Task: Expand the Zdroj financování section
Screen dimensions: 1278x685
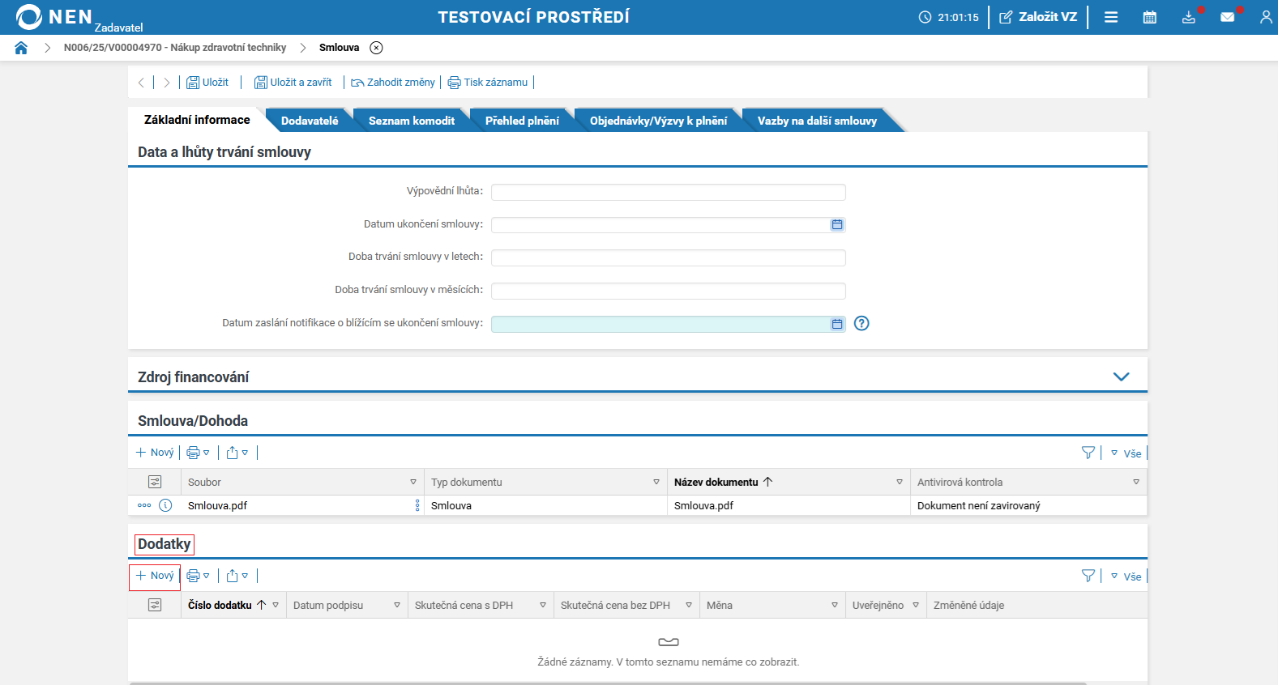Action: (1121, 377)
